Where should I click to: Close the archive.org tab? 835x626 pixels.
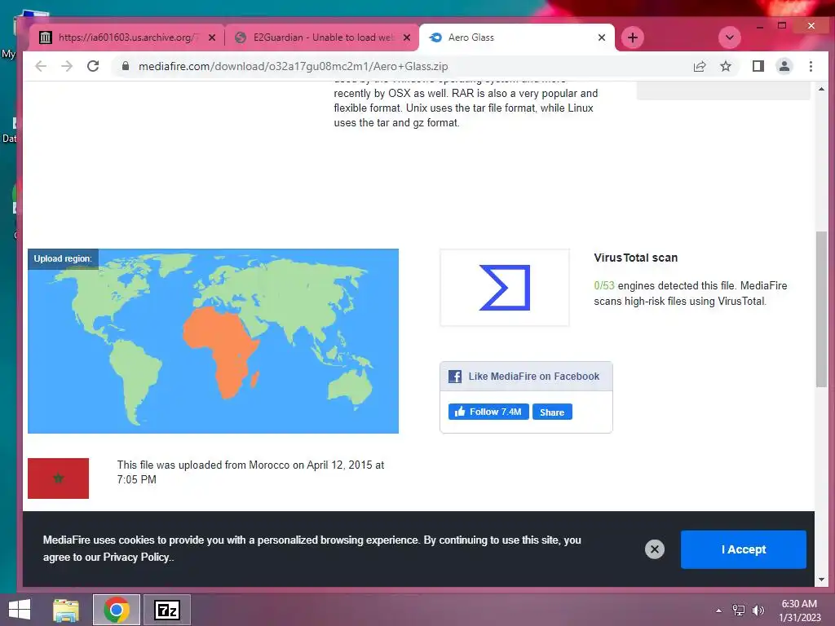tap(212, 37)
